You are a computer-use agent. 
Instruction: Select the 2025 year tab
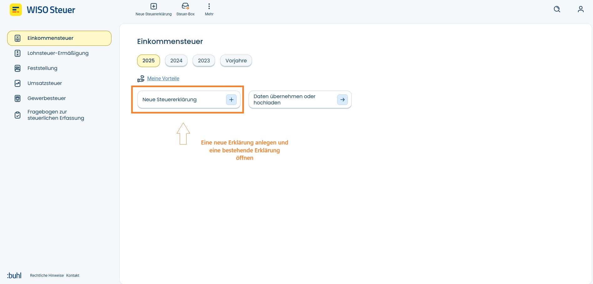click(x=148, y=61)
